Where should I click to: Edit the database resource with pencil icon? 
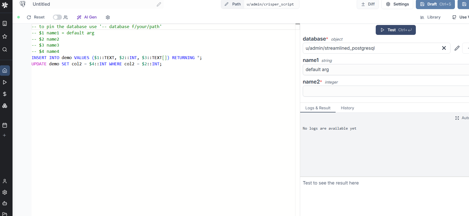point(457,48)
